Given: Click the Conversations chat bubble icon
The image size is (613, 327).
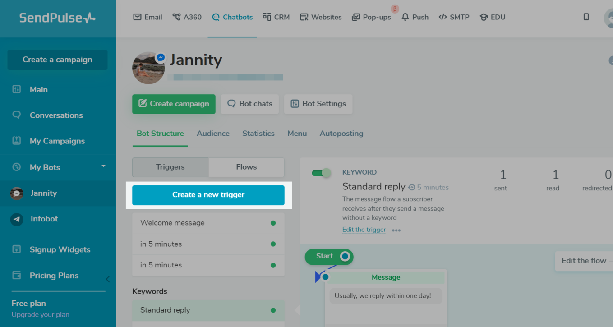Looking at the screenshot, I should [x=17, y=115].
